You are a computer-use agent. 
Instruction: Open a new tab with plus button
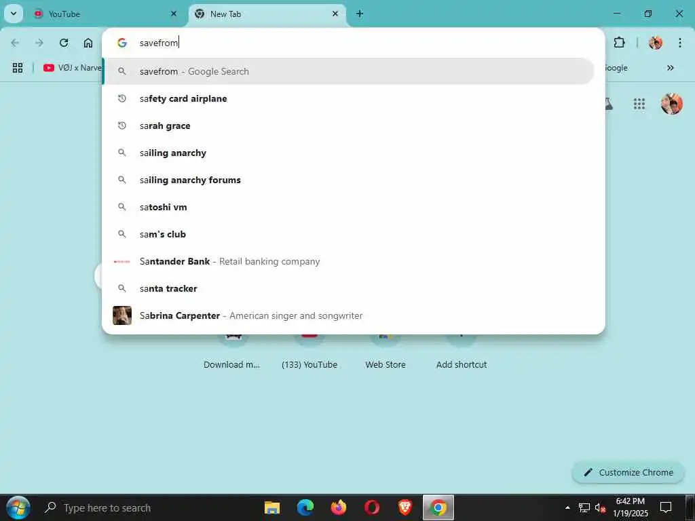coord(360,14)
